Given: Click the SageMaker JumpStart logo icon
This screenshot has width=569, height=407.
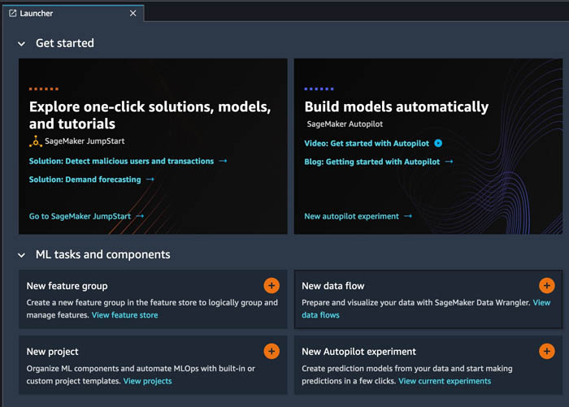Looking at the screenshot, I should tap(36, 141).
